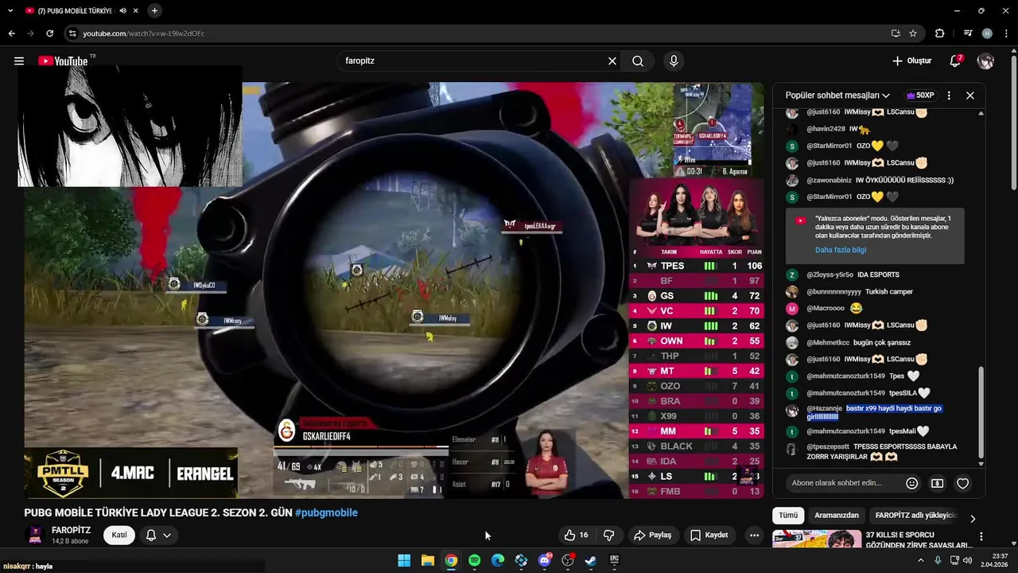Send a heart reaction in chat
The width and height of the screenshot is (1018, 573).
pyautogui.click(x=962, y=483)
